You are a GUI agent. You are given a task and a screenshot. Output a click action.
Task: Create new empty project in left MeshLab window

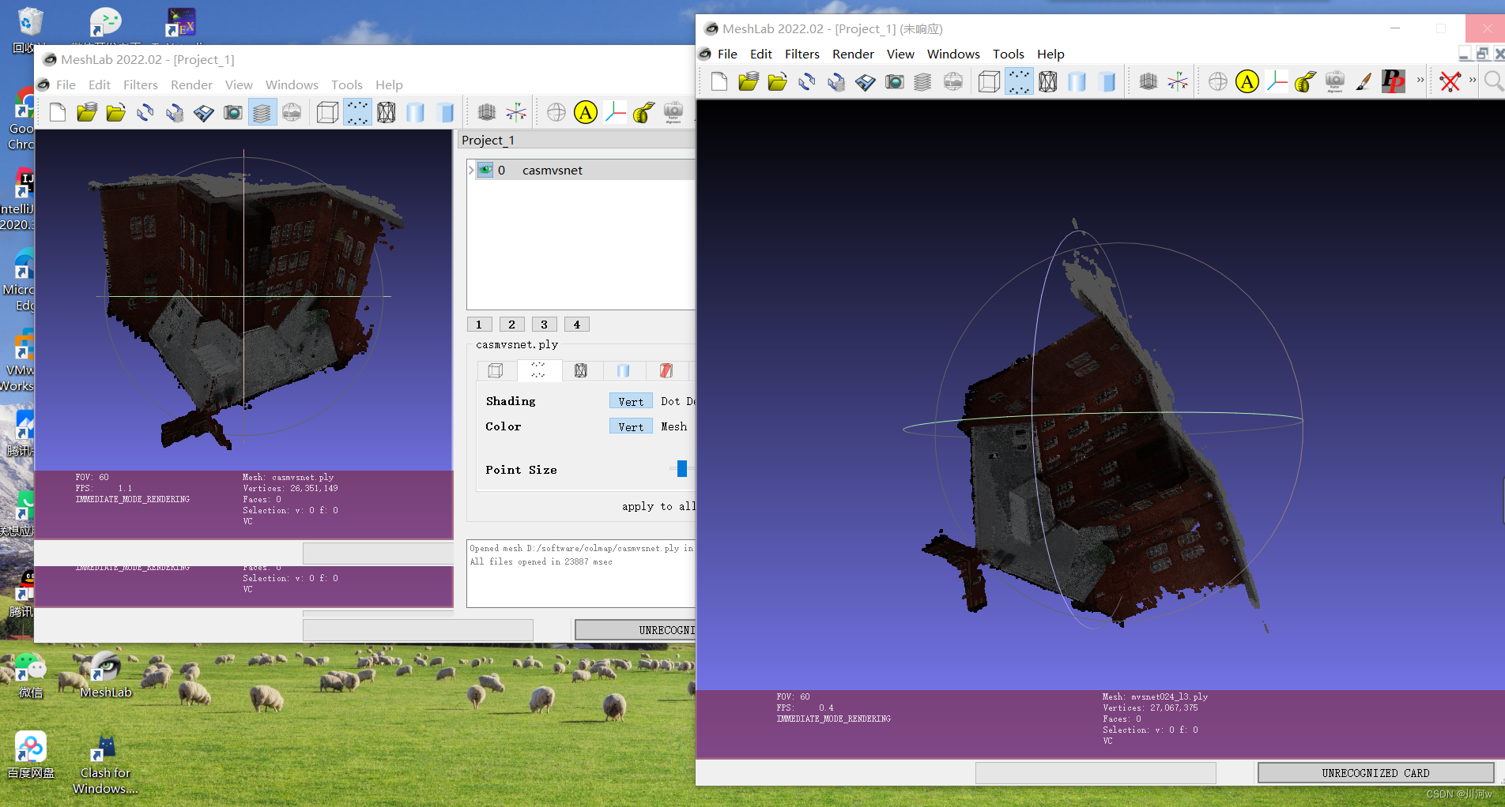tap(58, 113)
